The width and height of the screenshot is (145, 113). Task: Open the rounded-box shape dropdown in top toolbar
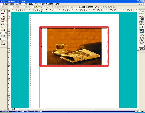tap(81, 7)
